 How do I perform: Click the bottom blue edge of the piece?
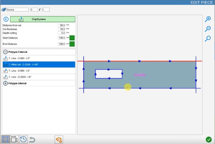(x=140, y=88)
